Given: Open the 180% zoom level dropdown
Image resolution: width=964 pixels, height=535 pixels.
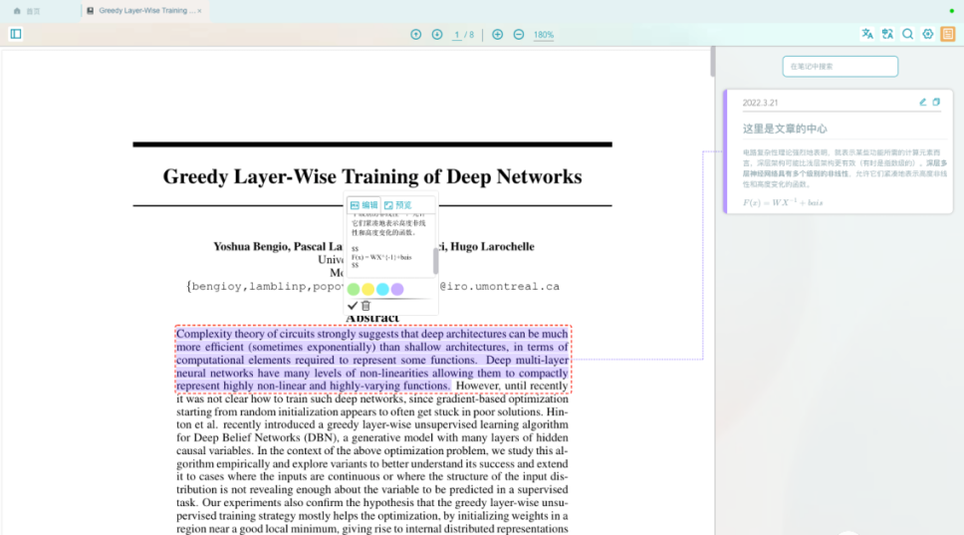Looking at the screenshot, I should pyautogui.click(x=544, y=35).
